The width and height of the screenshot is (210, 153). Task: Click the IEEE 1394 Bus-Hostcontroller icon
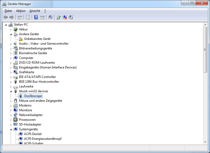tap(16, 82)
